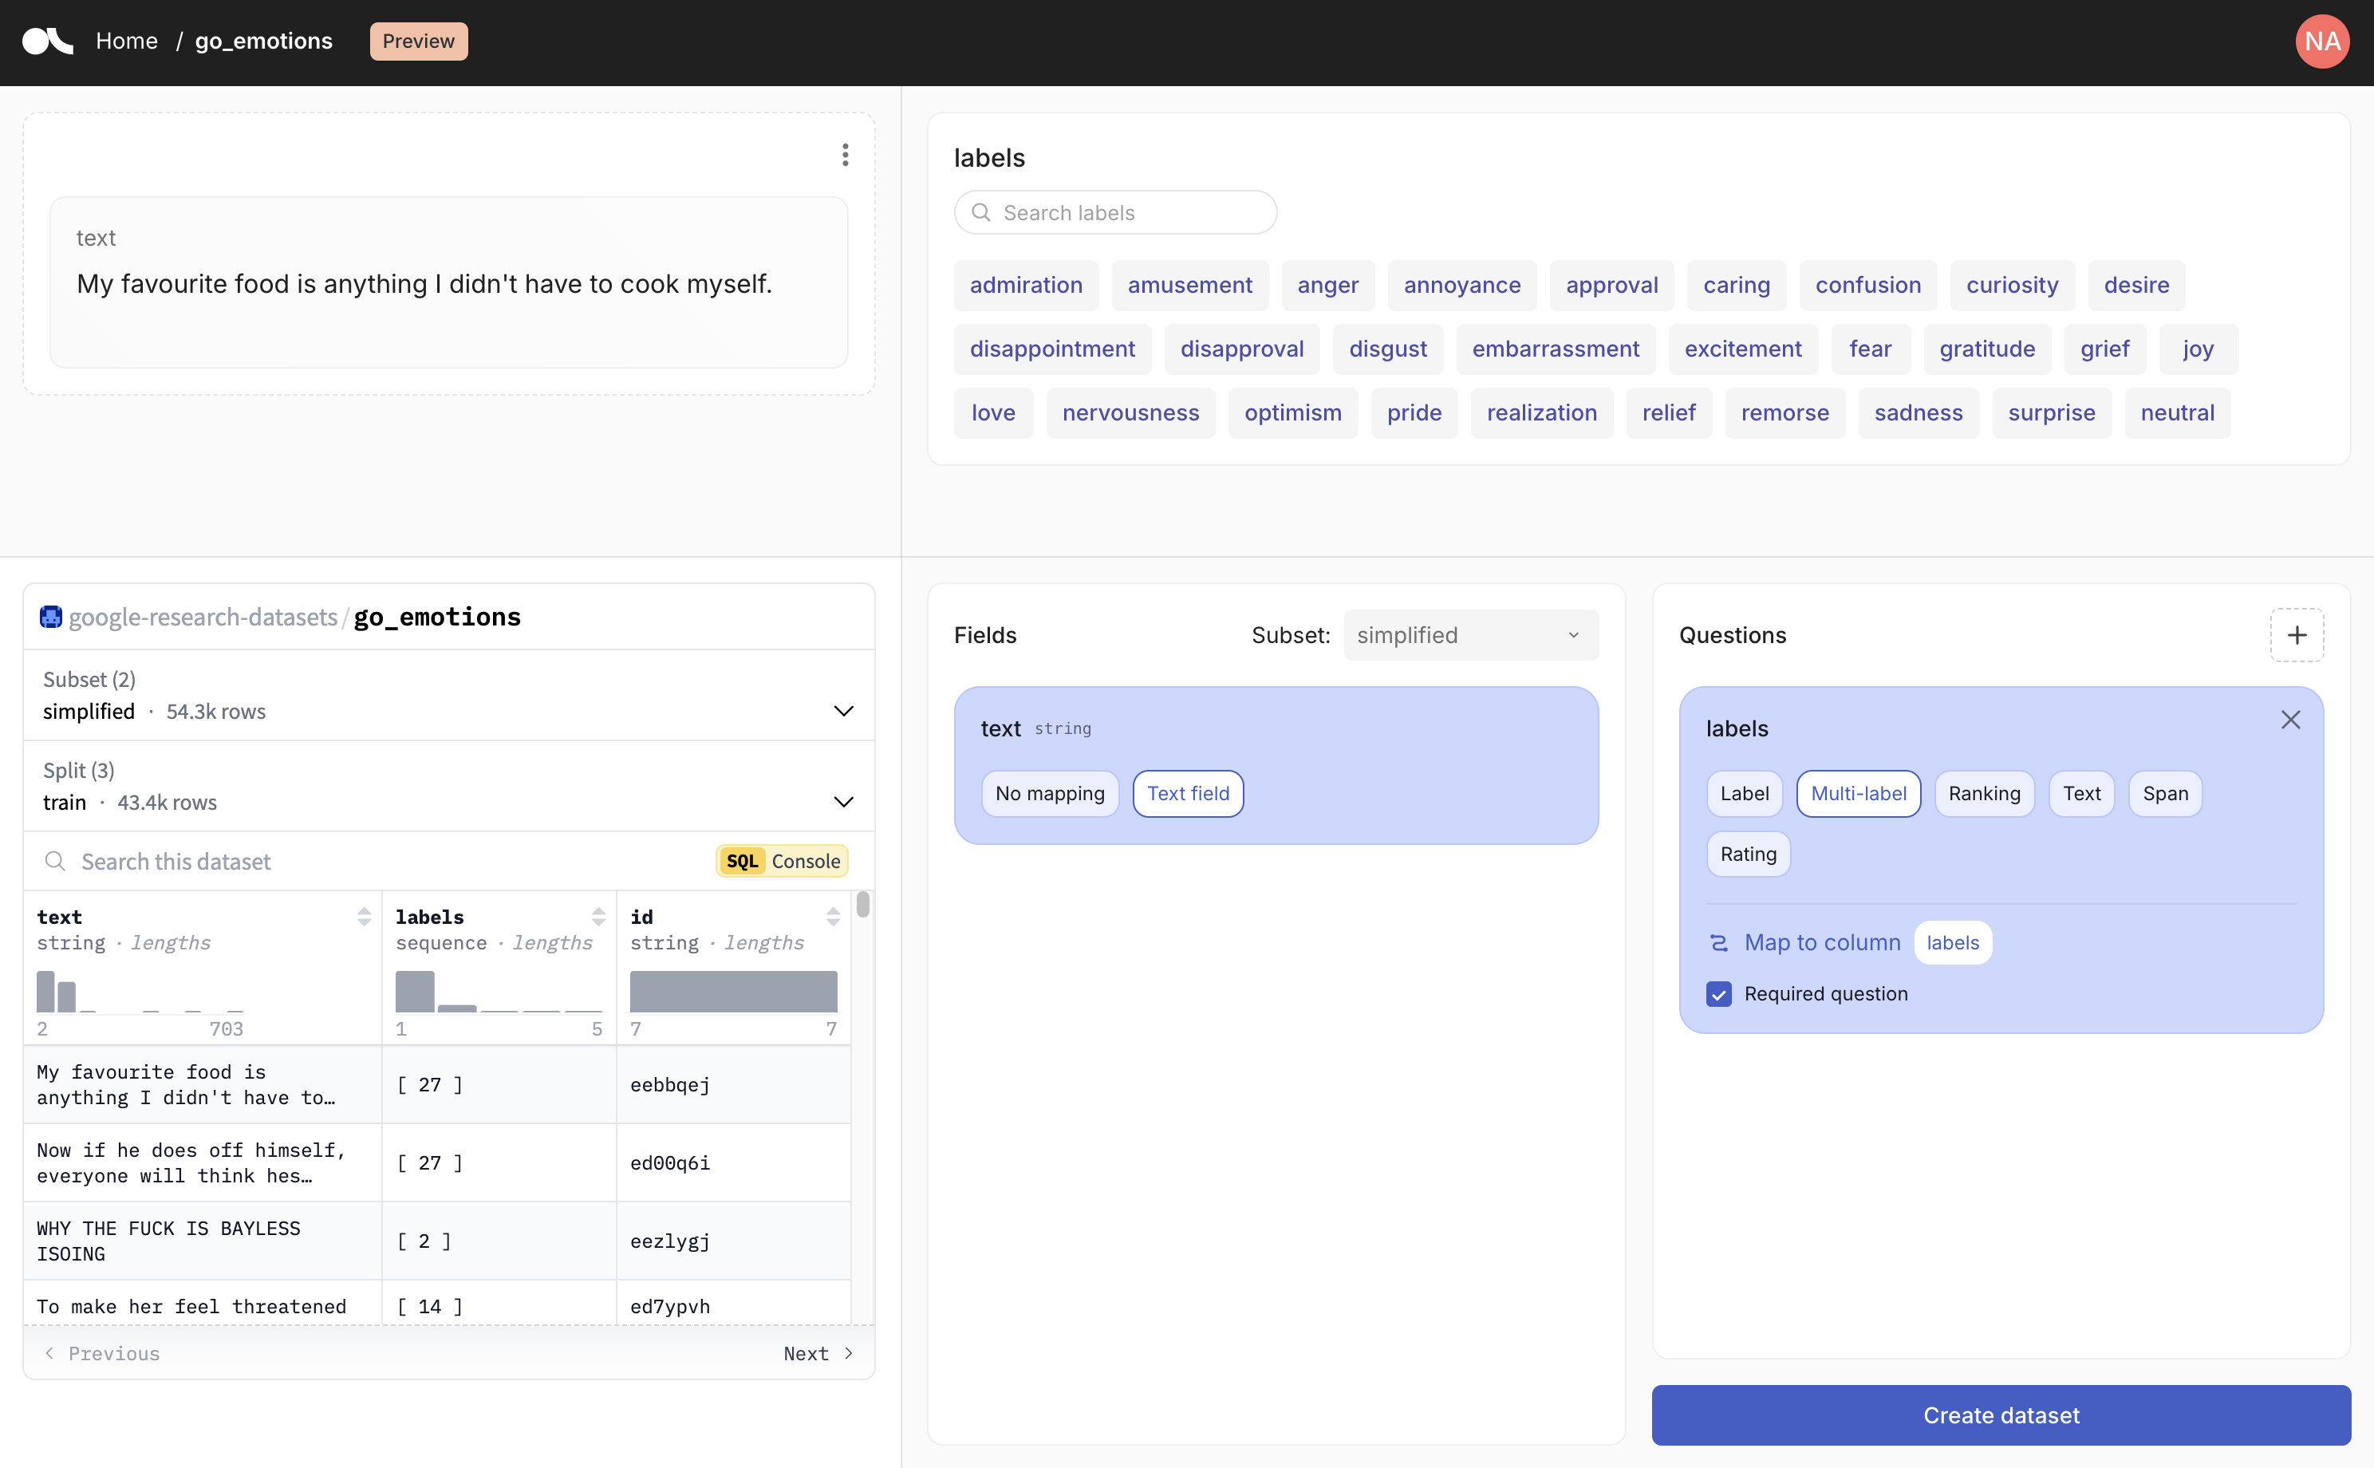The width and height of the screenshot is (2374, 1468).
Task: Click the Ranking question type icon
Action: 1982,791
